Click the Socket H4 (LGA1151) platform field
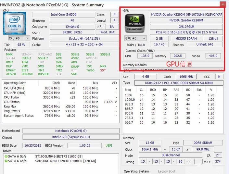Viewport: 229px width, 174px height. pos(84,39)
